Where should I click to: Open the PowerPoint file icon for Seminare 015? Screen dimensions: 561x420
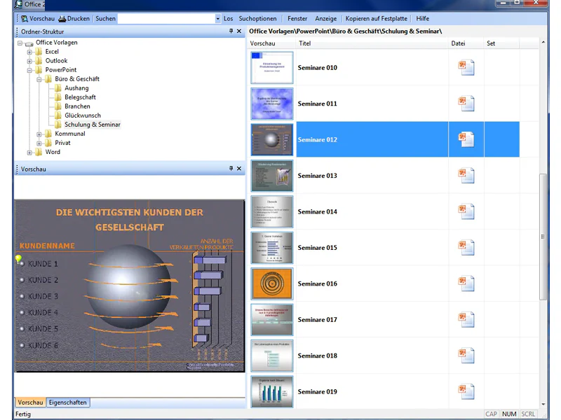click(x=466, y=248)
